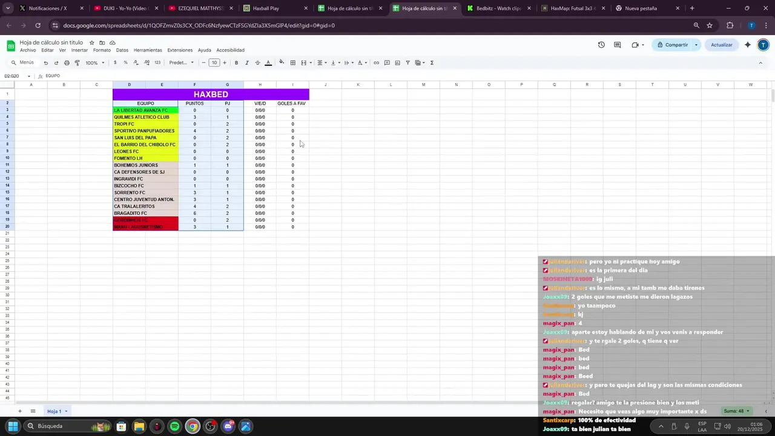Star the spreadsheet document
Viewport: 775px width, 436px height.
pyautogui.click(x=91, y=42)
